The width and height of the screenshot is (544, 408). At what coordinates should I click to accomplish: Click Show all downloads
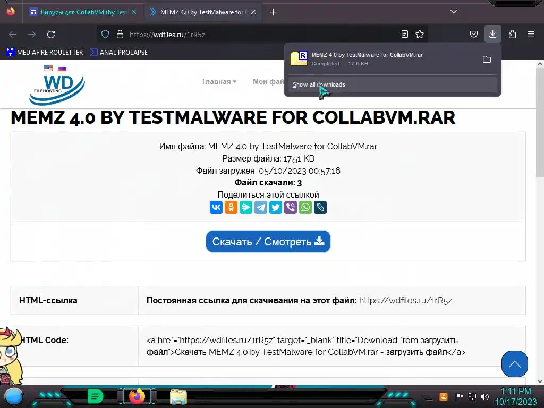tap(393, 84)
